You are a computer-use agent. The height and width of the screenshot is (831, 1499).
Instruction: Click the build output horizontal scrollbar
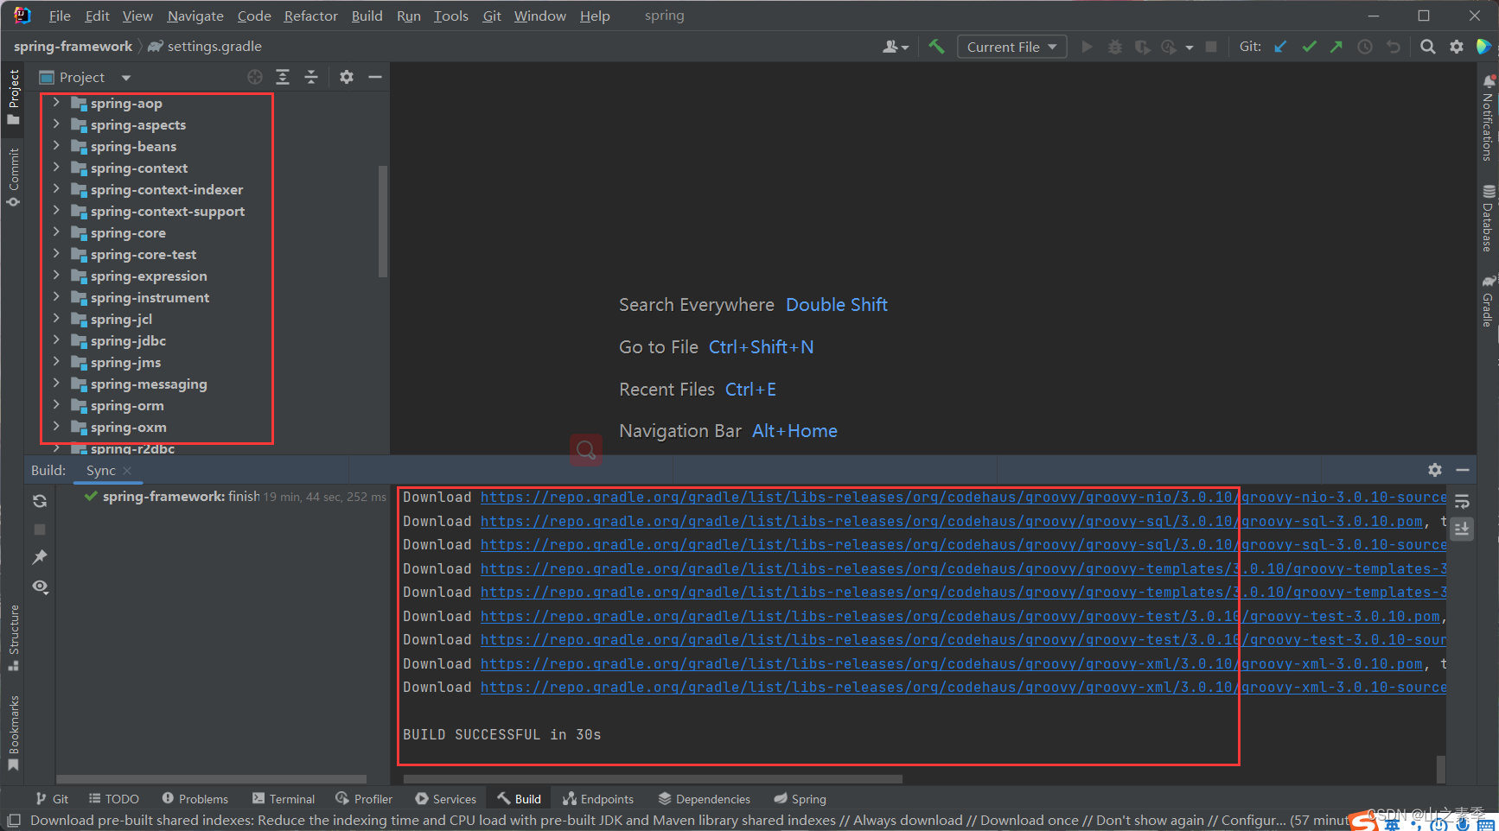(654, 779)
